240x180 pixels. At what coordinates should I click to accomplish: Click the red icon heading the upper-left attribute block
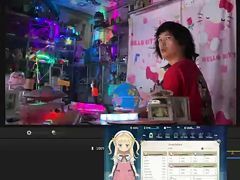171,154
